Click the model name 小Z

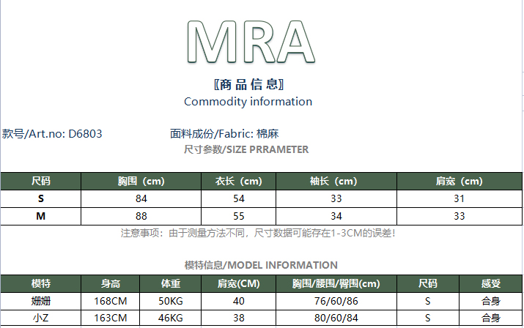tap(41, 318)
